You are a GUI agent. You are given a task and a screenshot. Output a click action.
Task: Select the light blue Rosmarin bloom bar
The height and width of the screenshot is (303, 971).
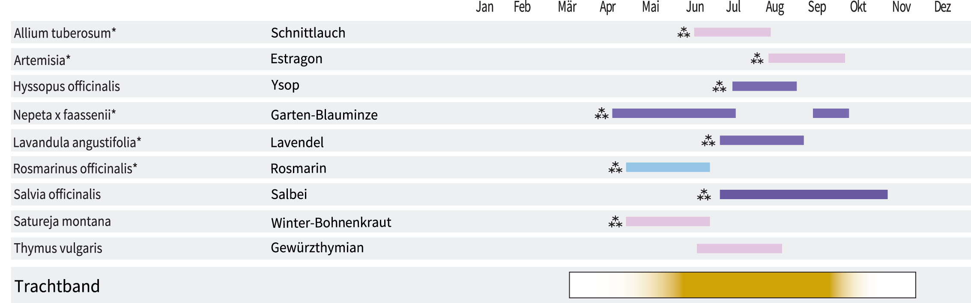668,167
